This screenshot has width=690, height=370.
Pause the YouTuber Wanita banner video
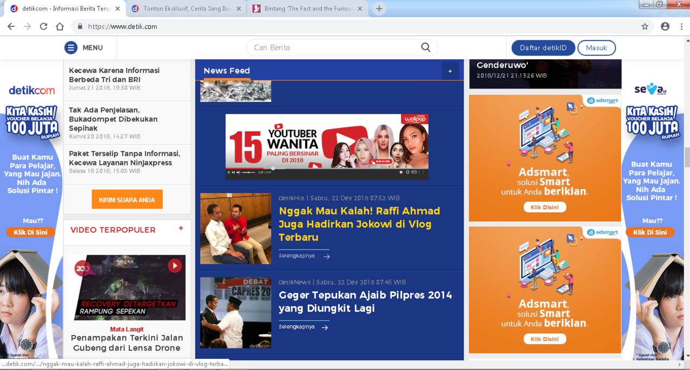coord(229,172)
